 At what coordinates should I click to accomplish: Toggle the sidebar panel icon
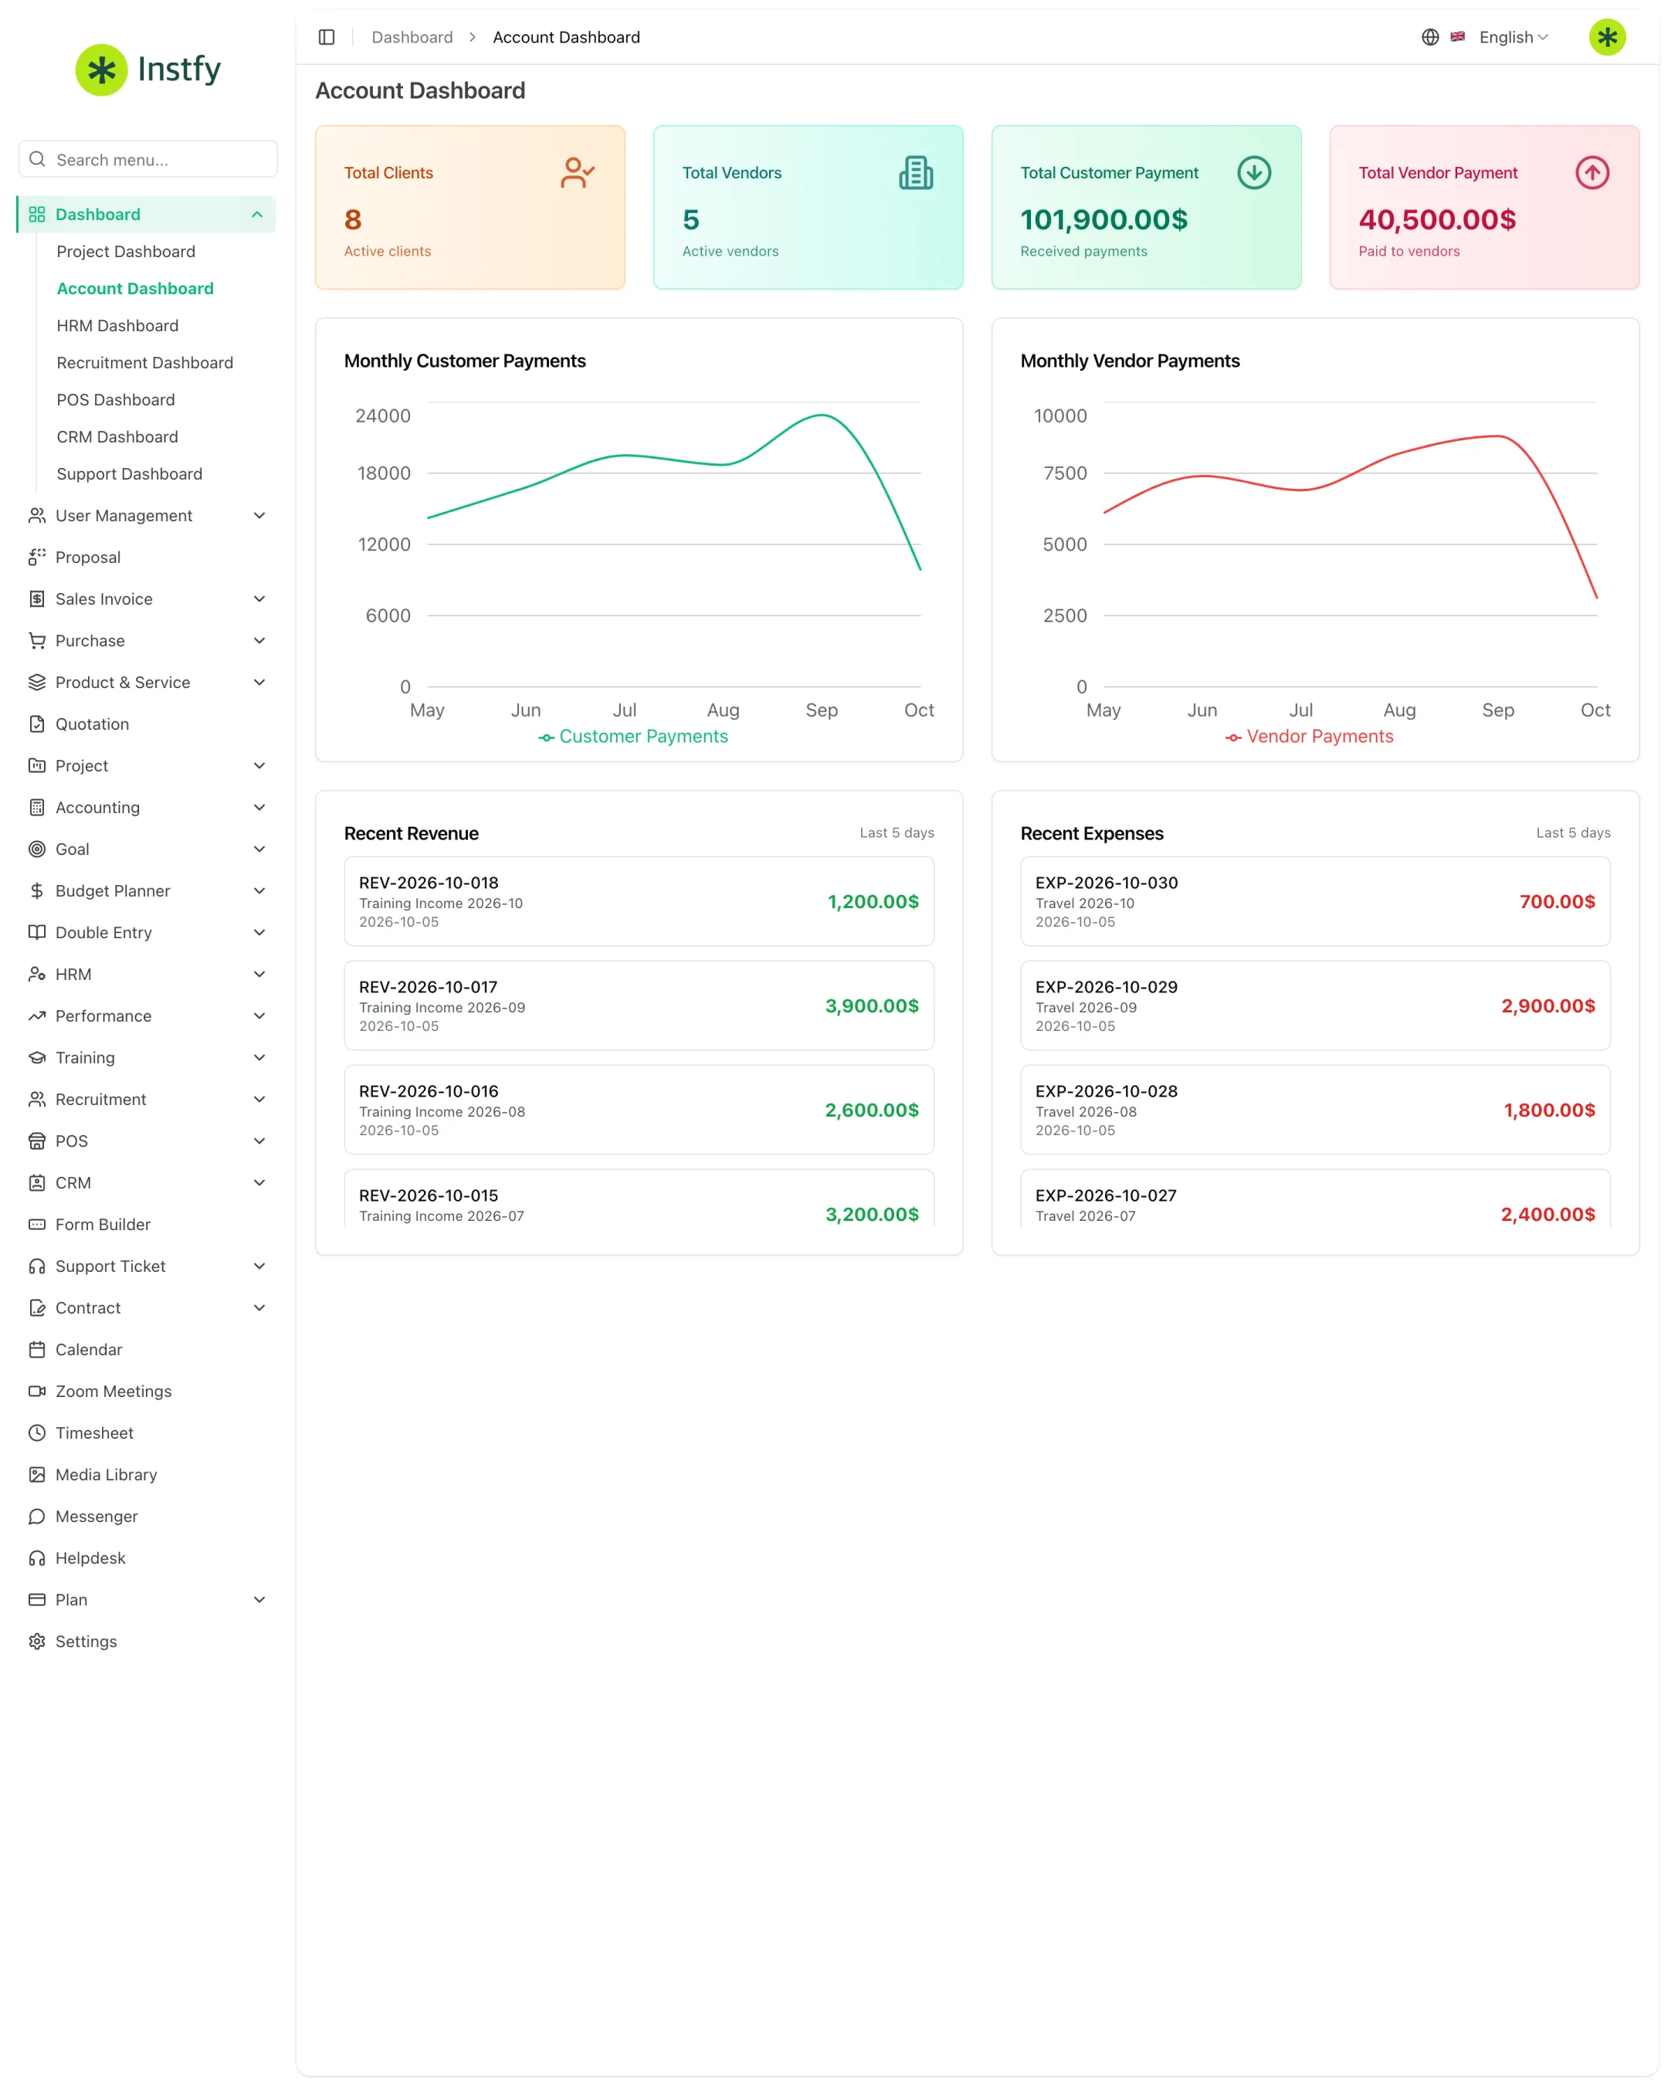click(x=327, y=37)
